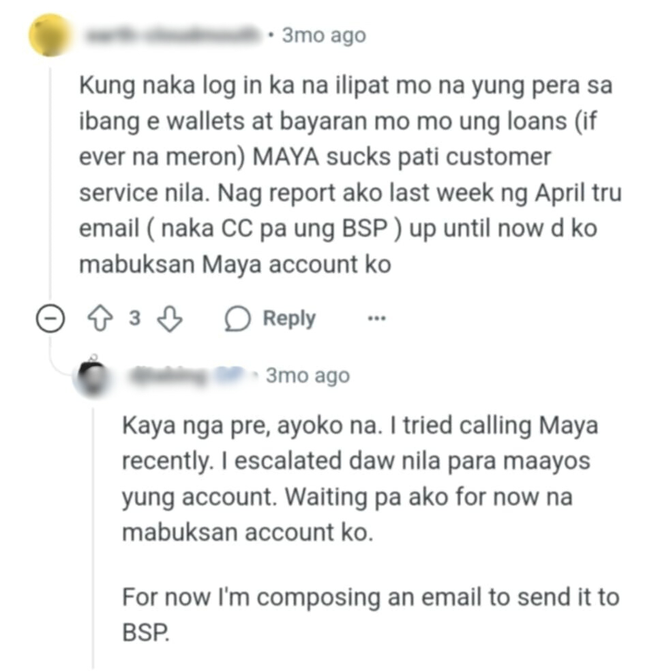Image resolution: width=660 pixels, height=671 pixels.
Task: Open the yellow avatar of top commenter
Action: (50, 35)
